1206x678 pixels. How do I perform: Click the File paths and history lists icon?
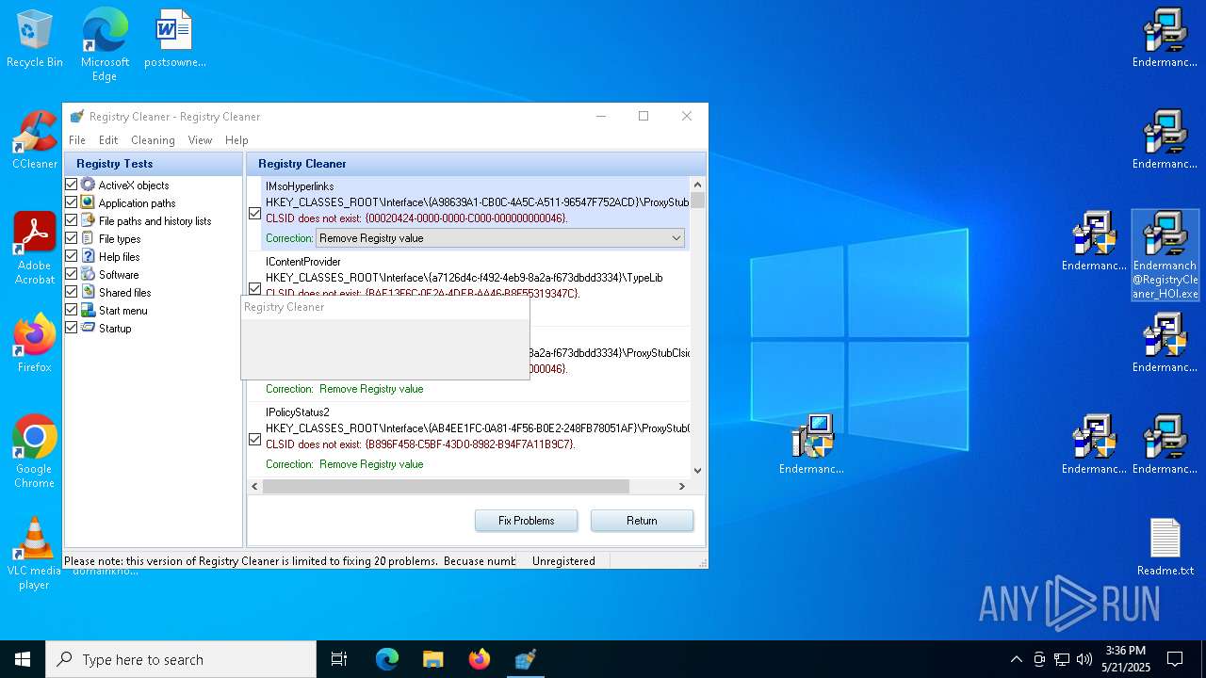tap(88, 220)
